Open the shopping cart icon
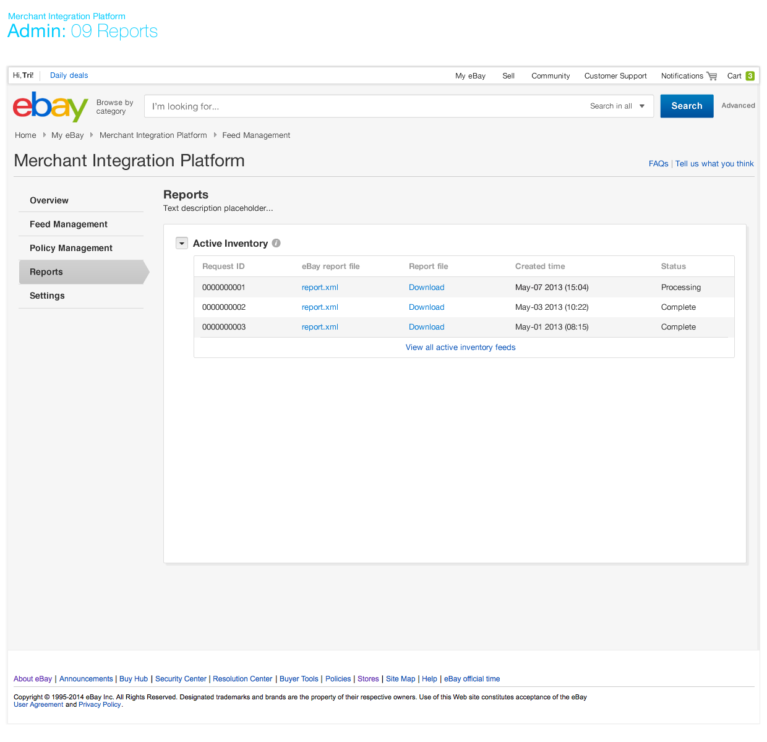Screen dimensions: 767x742 (x=712, y=76)
